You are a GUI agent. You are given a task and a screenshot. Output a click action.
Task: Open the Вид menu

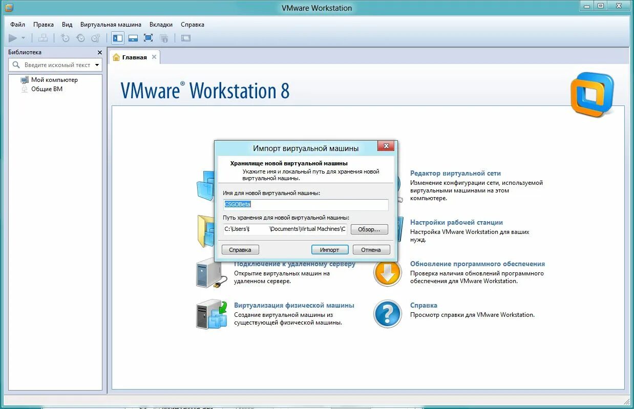coord(67,25)
